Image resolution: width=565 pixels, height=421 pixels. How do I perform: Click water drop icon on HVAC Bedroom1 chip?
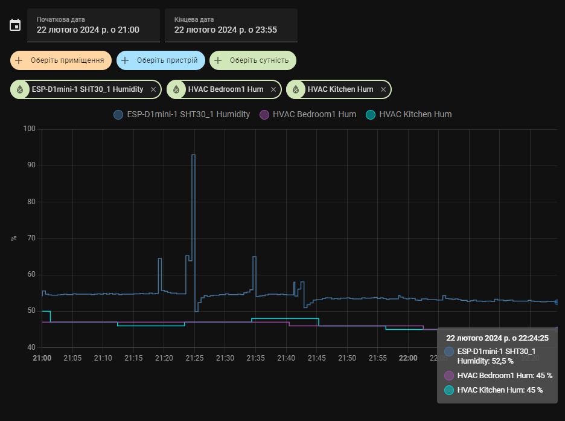(x=176, y=89)
